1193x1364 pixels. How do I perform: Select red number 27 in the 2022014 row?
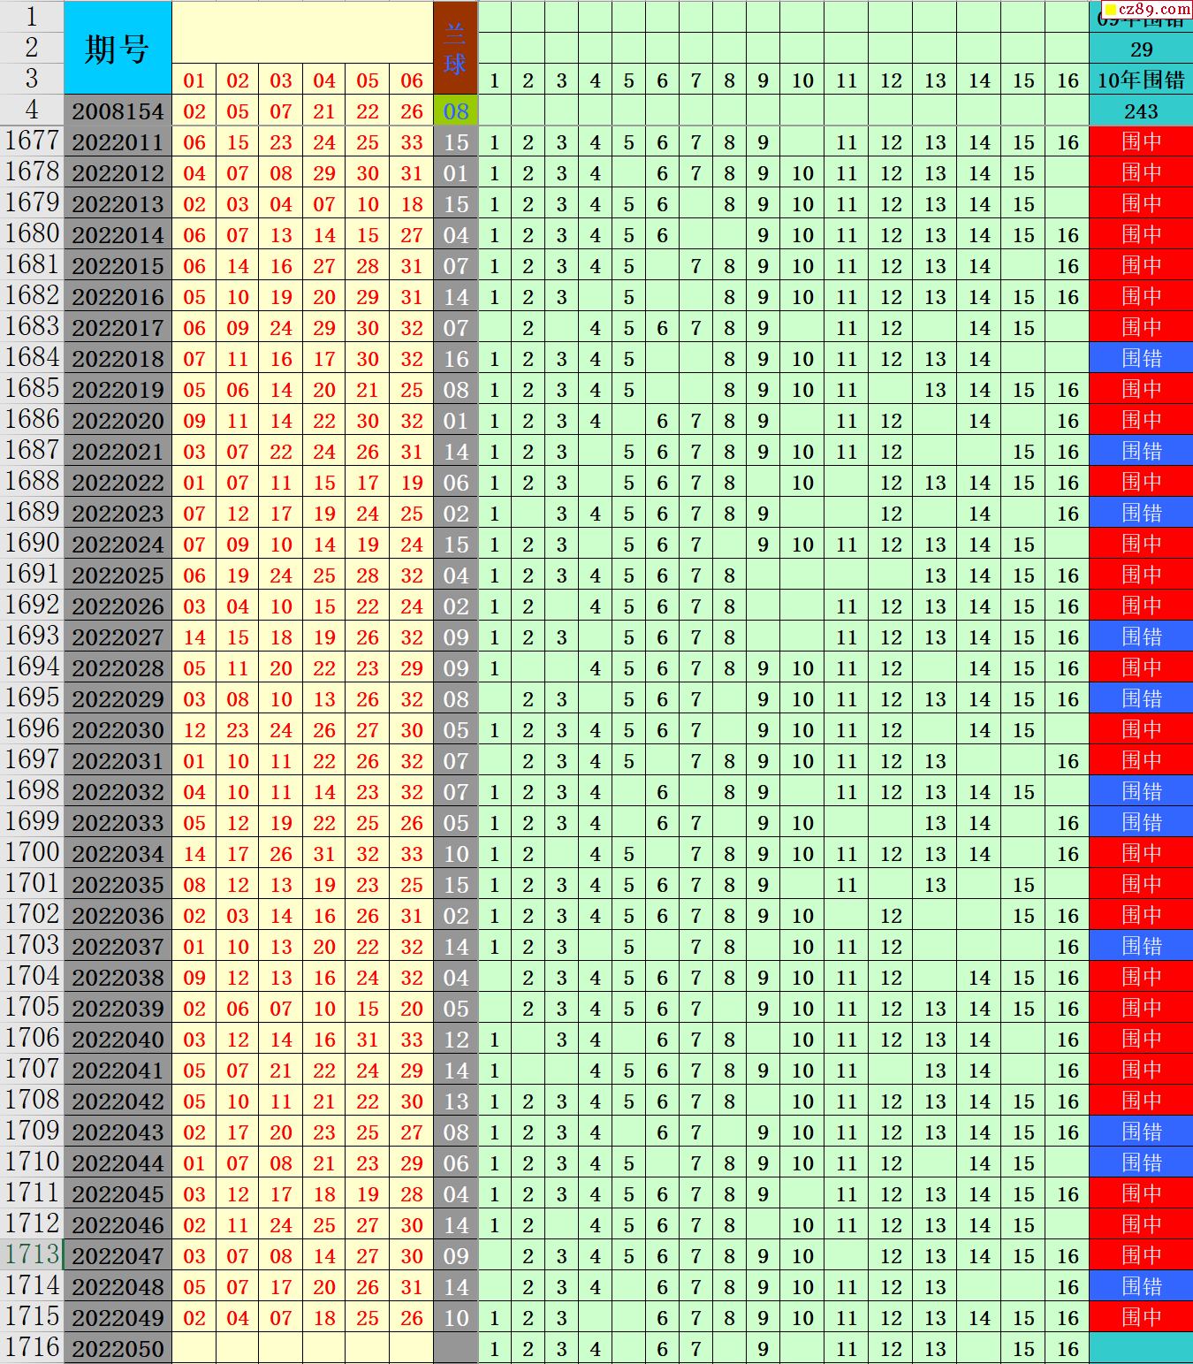point(412,235)
